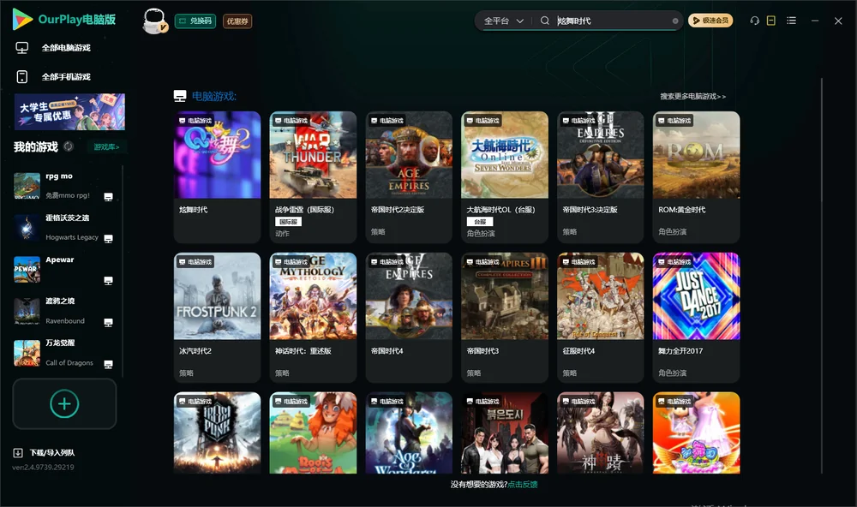Clear the search text with the clear icon
Image resolution: width=857 pixels, height=507 pixels.
pos(675,21)
